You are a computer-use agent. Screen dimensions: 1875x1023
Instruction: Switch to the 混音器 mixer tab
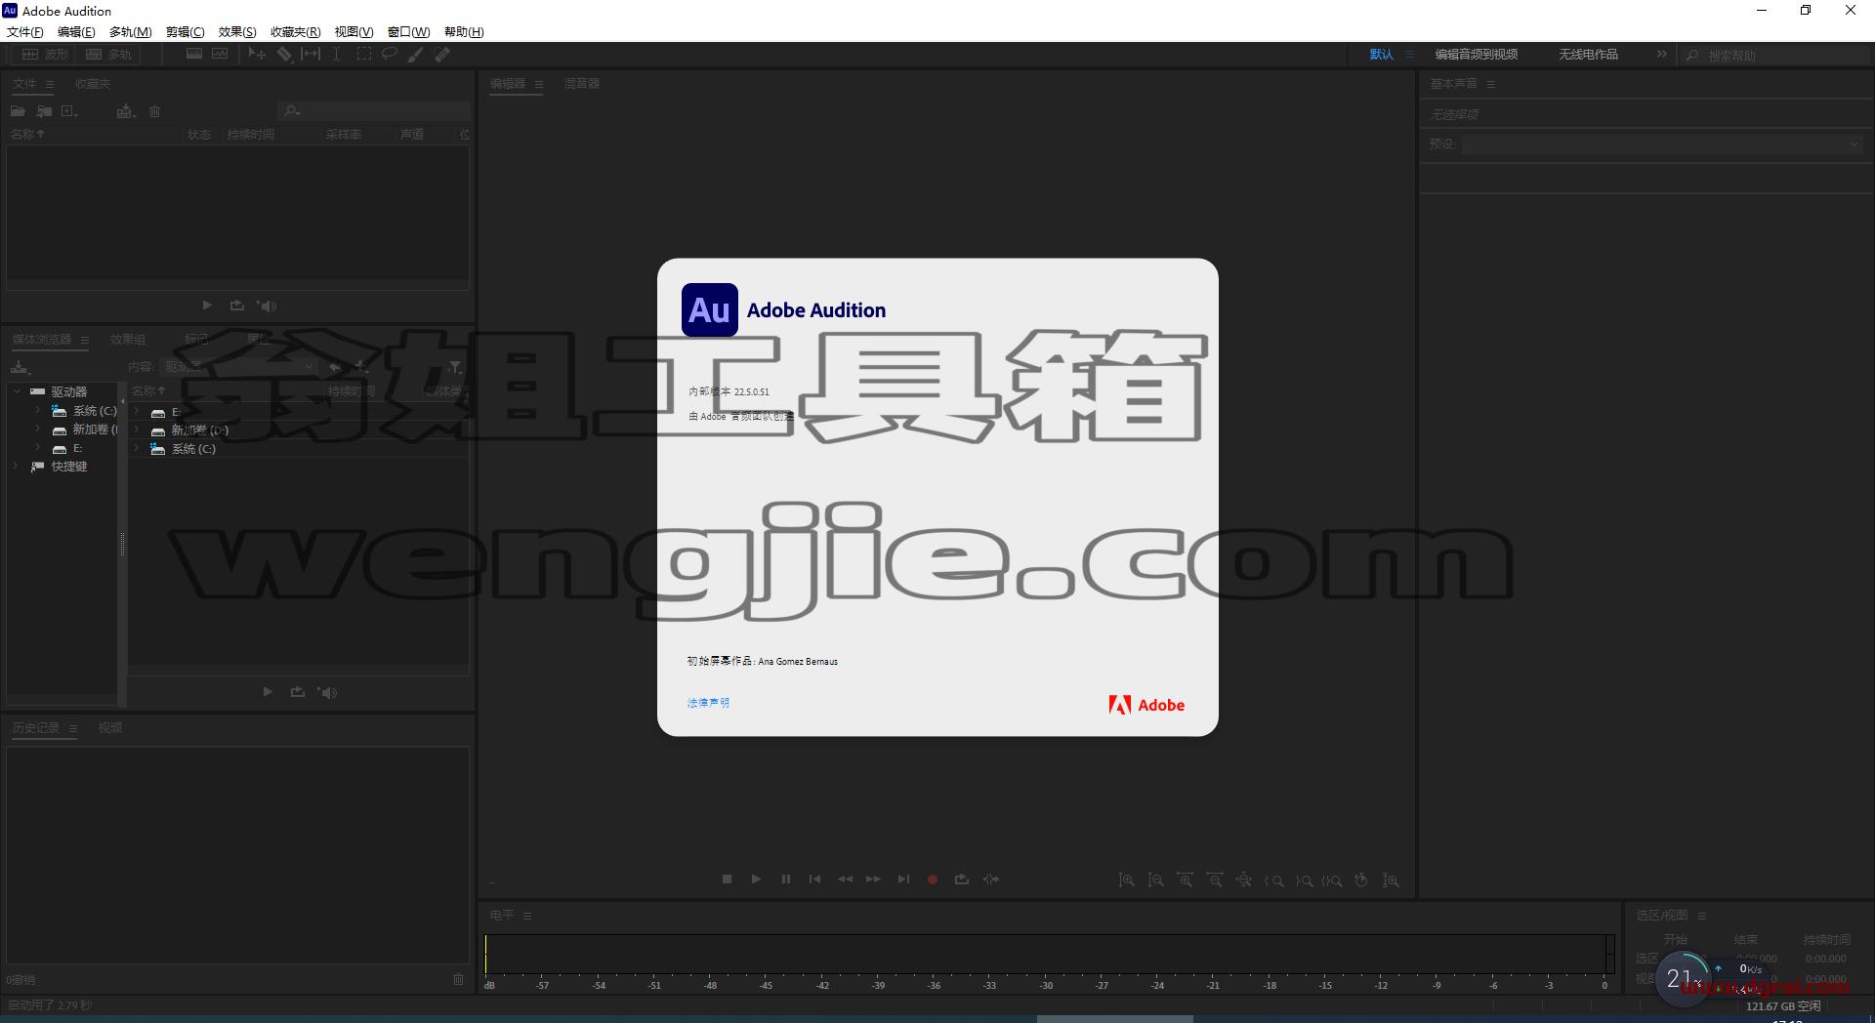click(582, 84)
